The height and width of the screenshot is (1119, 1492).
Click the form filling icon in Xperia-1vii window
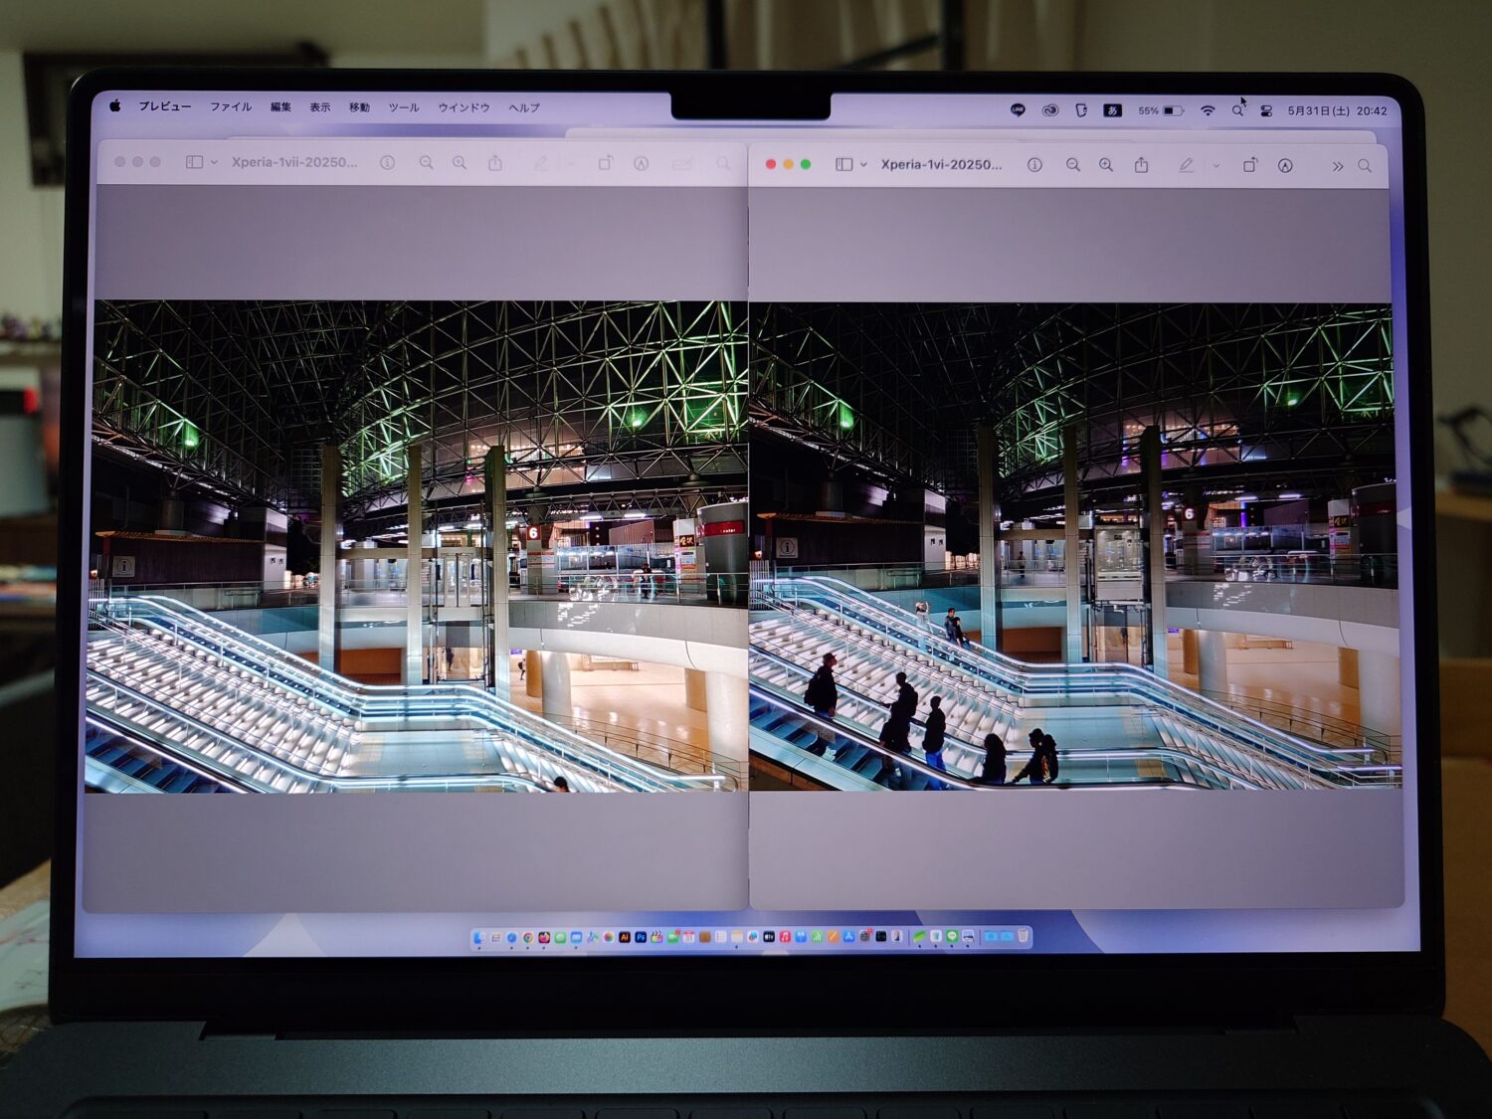tap(681, 163)
